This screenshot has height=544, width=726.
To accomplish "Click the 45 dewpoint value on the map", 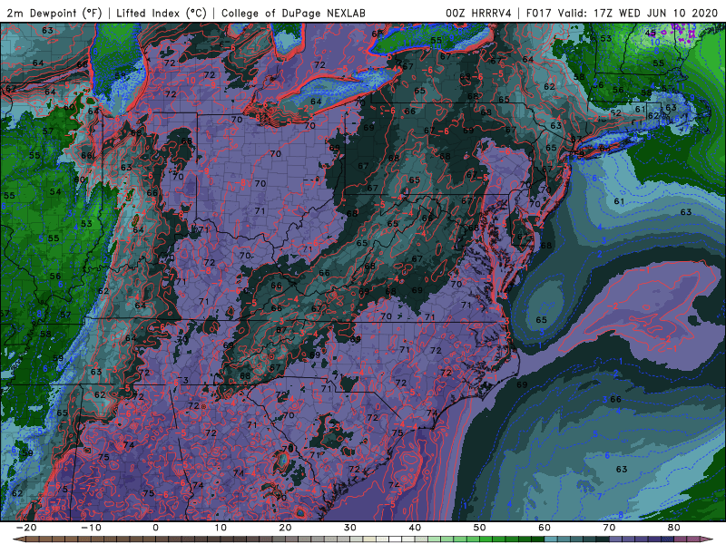I will [650, 34].
